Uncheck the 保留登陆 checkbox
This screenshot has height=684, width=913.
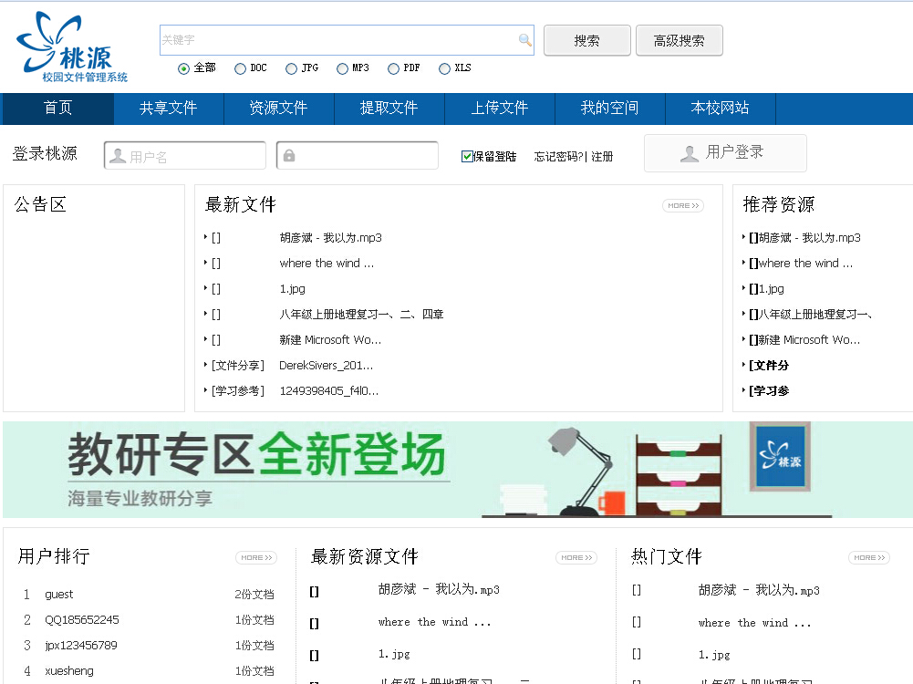click(466, 156)
